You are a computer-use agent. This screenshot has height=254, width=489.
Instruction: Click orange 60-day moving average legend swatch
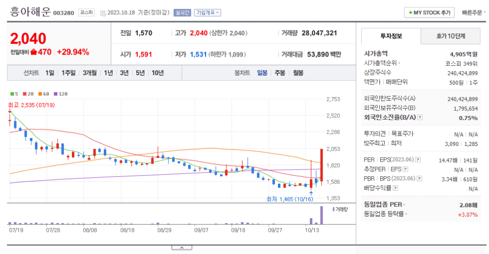click(40, 94)
